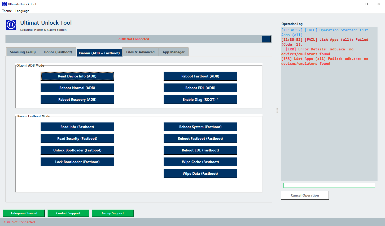
Task: Select the Honor (Fastboot) tab
Action: [x=58, y=52]
